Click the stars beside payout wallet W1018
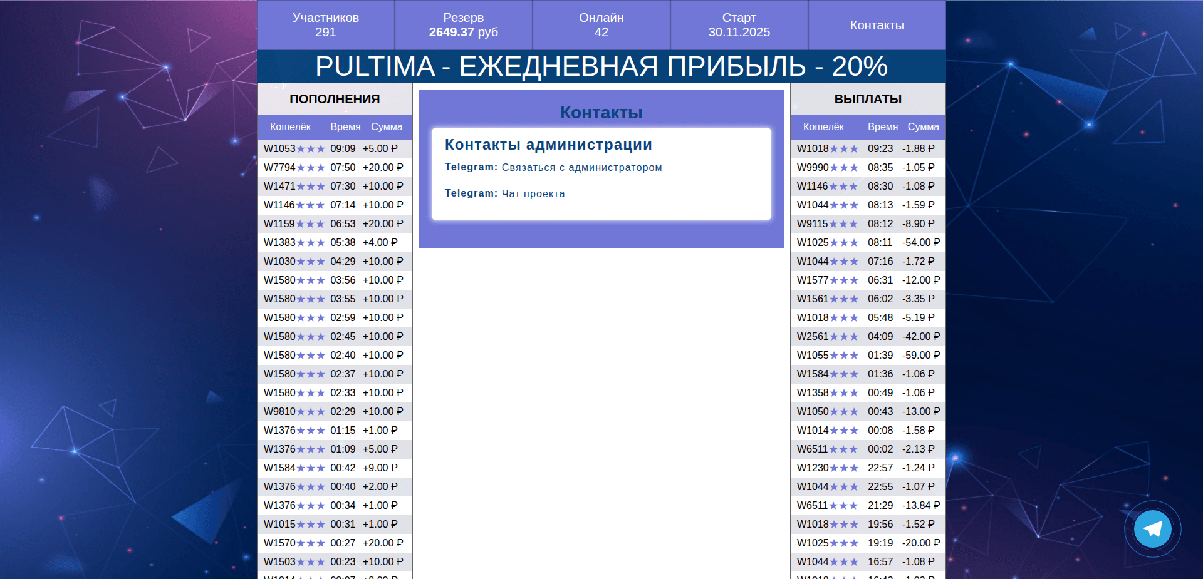This screenshot has width=1203, height=579. [x=842, y=149]
